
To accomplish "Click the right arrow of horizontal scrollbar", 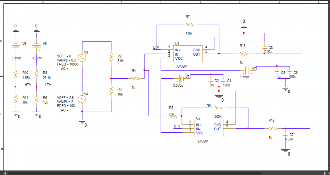I will (x=325, y=173).
